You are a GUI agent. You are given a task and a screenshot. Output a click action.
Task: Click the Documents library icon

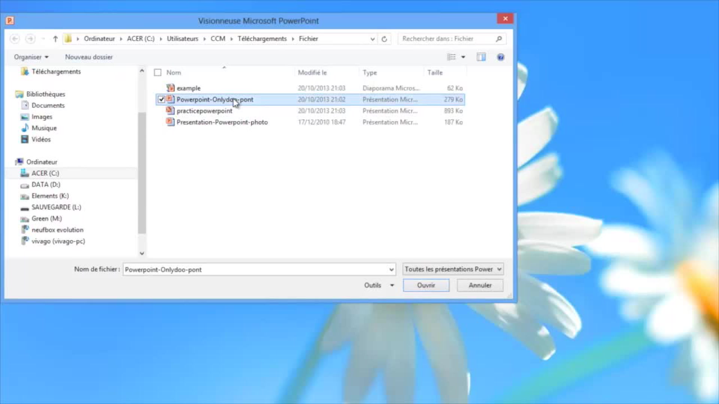pos(25,105)
